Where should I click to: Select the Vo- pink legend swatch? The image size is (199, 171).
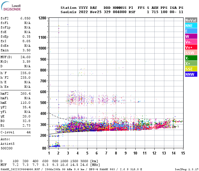pos(191,42)
